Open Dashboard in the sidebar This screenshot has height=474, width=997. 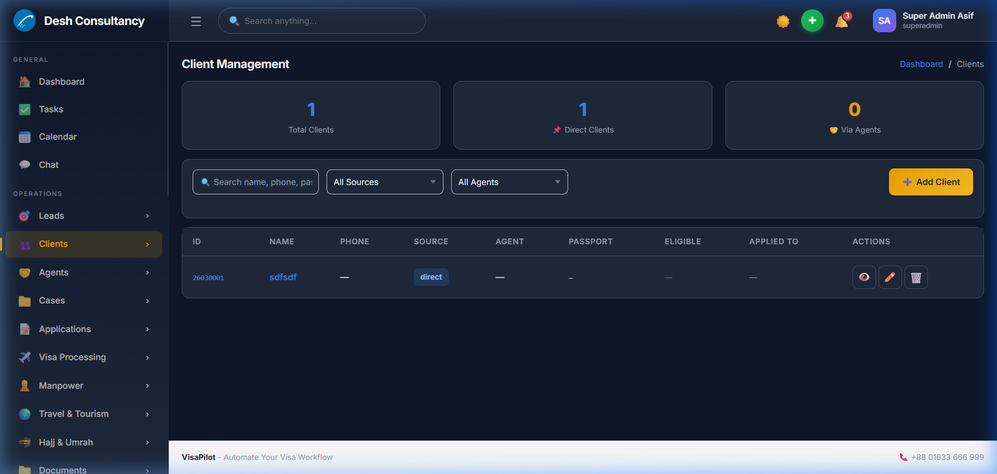click(84, 82)
